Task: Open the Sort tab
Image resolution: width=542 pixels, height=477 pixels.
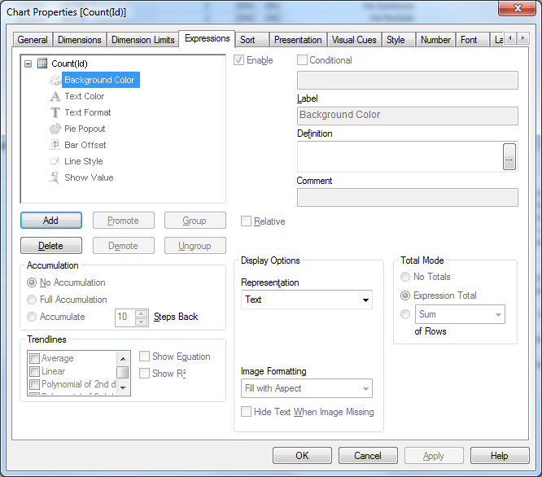Action: point(252,40)
